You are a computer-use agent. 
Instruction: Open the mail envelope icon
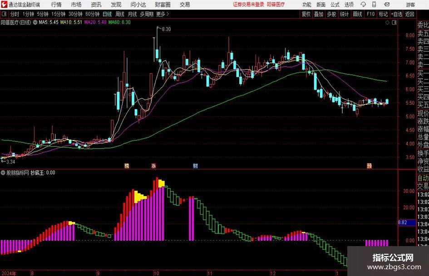[x=387, y=5]
